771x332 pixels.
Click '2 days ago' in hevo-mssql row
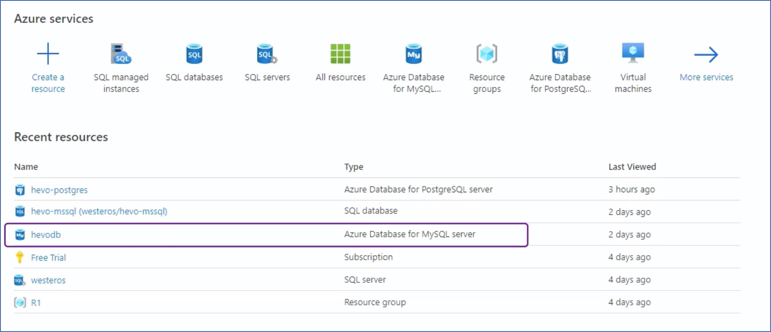coord(630,212)
